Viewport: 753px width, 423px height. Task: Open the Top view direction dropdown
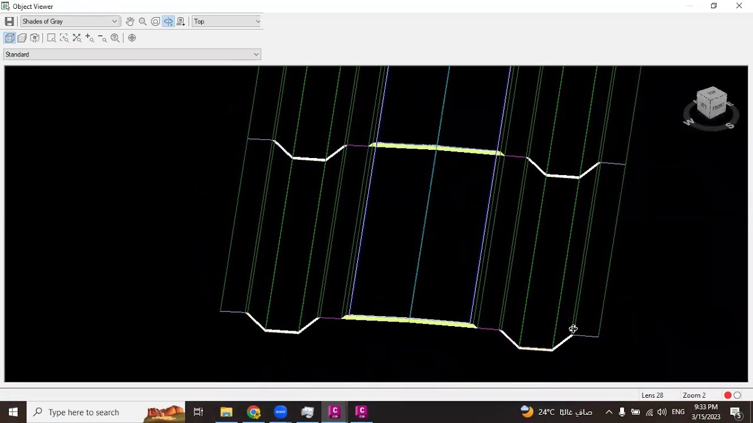[226, 21]
